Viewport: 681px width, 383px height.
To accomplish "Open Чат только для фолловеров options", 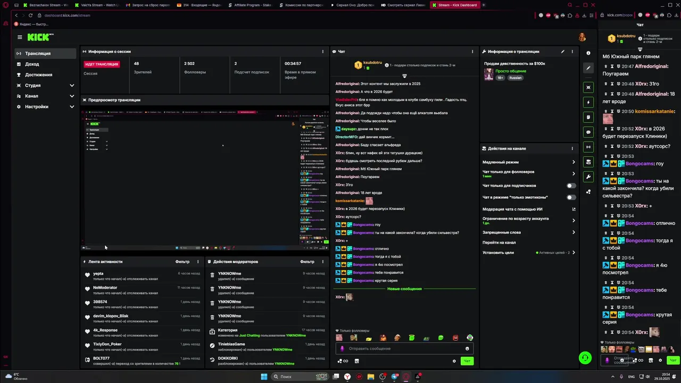I will pyautogui.click(x=529, y=173).
